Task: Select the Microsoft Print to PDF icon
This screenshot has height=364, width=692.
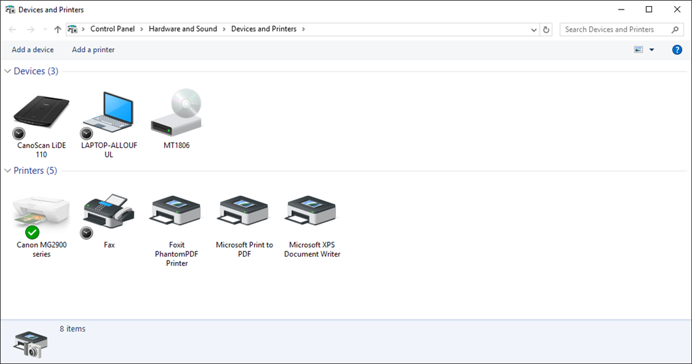Action: tap(243, 211)
